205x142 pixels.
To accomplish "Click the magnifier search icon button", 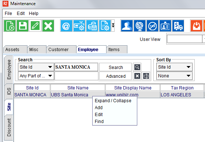I will click(x=137, y=67).
